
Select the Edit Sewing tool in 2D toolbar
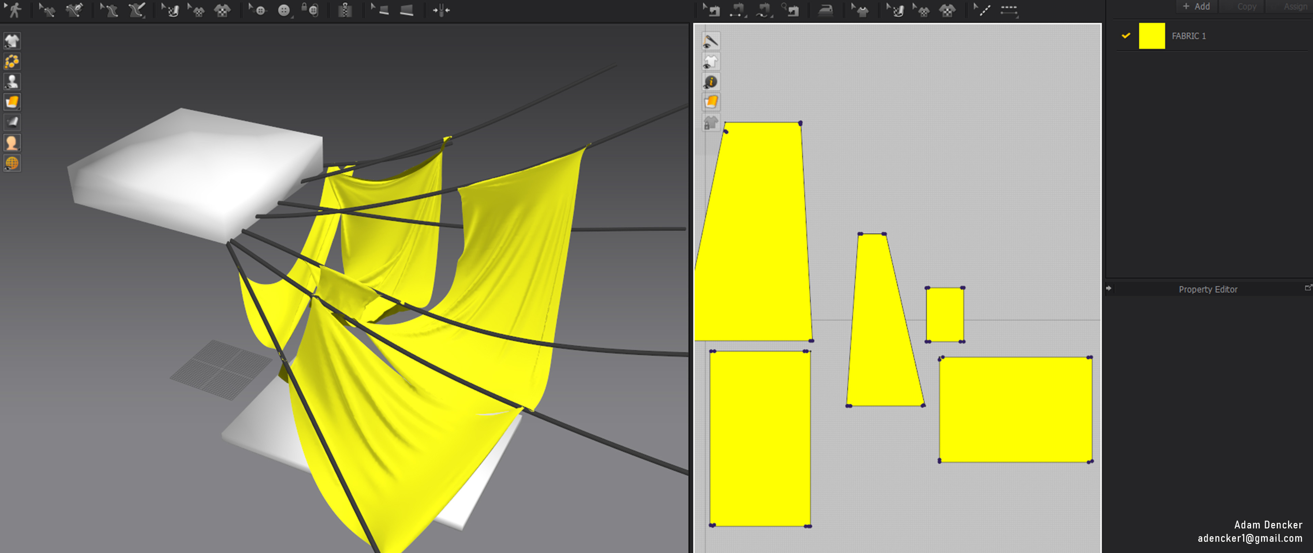(x=712, y=10)
